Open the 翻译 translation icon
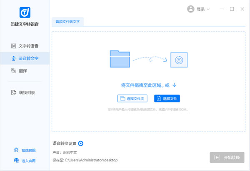 (x=14, y=71)
